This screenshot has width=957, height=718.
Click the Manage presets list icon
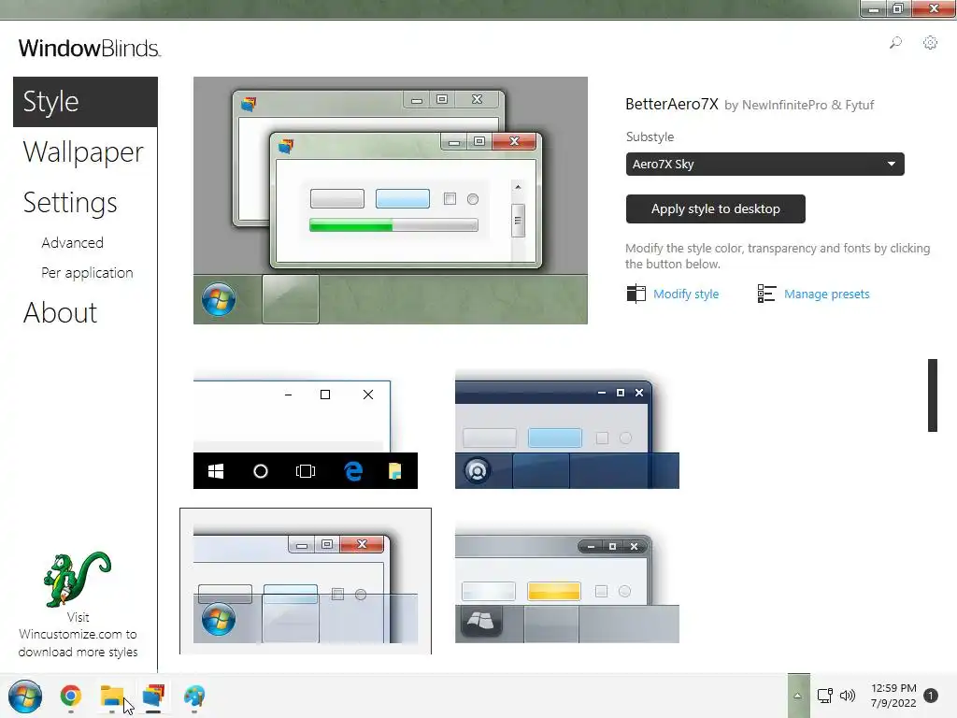766,294
